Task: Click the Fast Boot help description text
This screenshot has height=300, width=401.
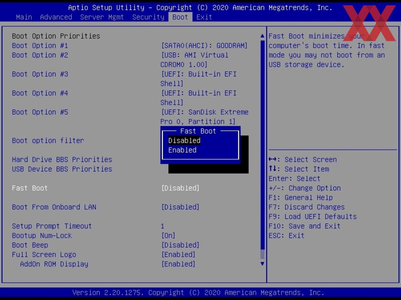Action: pos(327,50)
